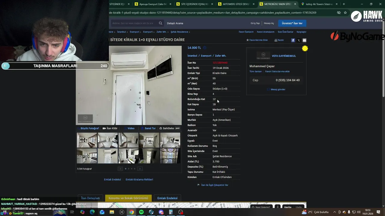Open File Explorer from the taskbar
Image resolution: width=385 pixels, height=216 pixels.
(112, 212)
